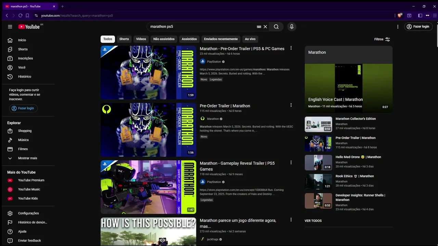Open PlayStation channel link under Pre-Order Trailer PS5

pos(214,62)
